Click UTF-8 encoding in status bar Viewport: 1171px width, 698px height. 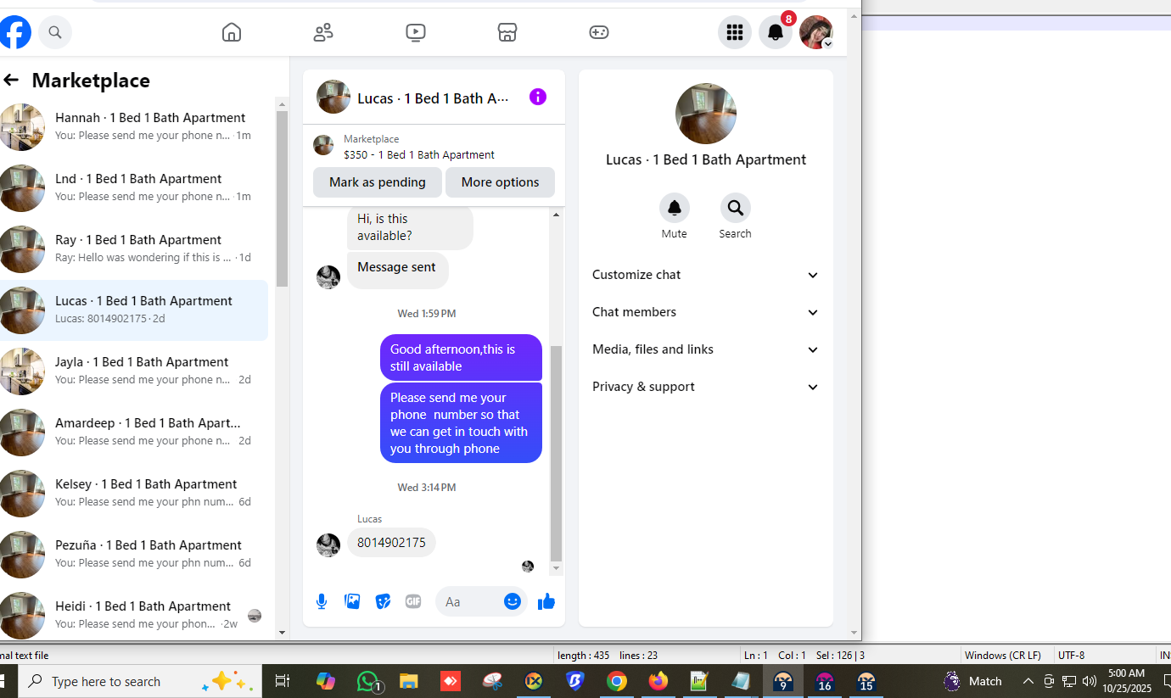tap(1071, 655)
